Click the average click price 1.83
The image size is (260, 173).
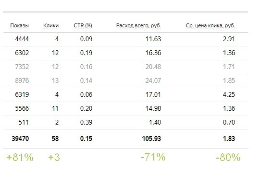[229, 138]
